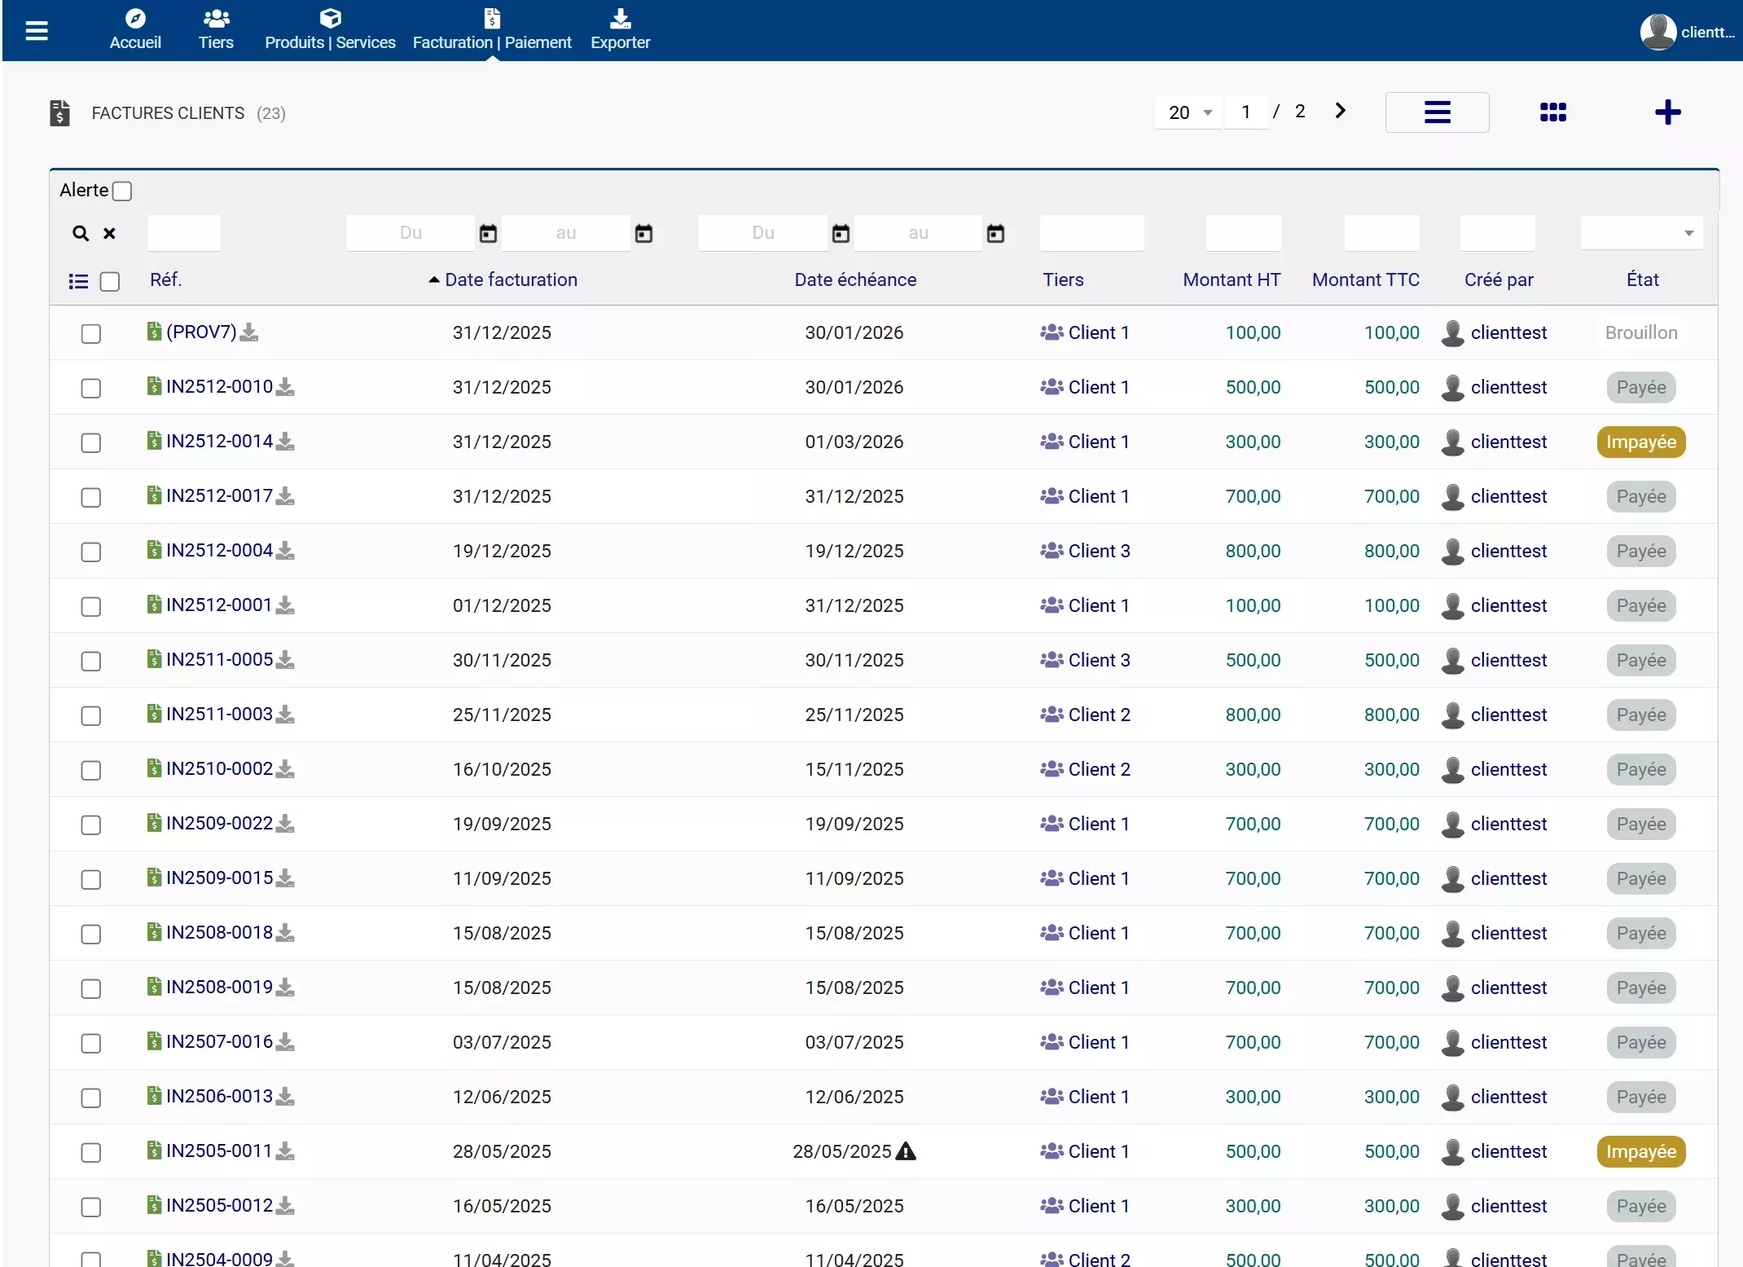Open the column selector list icon
Viewport: 1743px width, 1267px height.
click(x=78, y=282)
